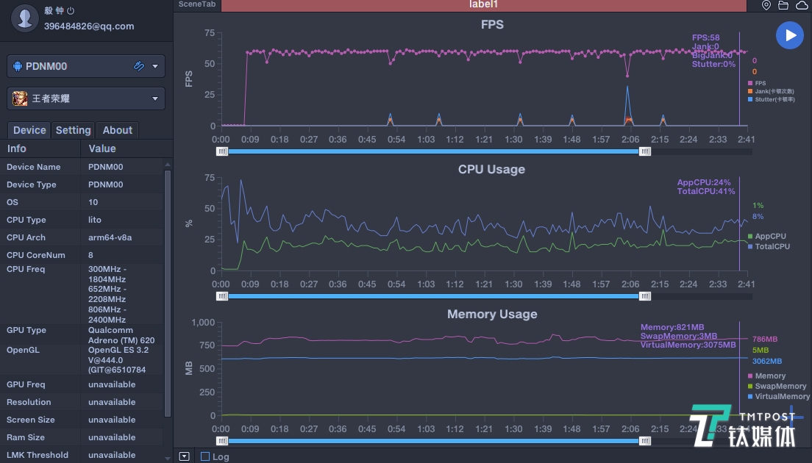Open the About tab
This screenshot has height=463, width=812.
pos(117,130)
